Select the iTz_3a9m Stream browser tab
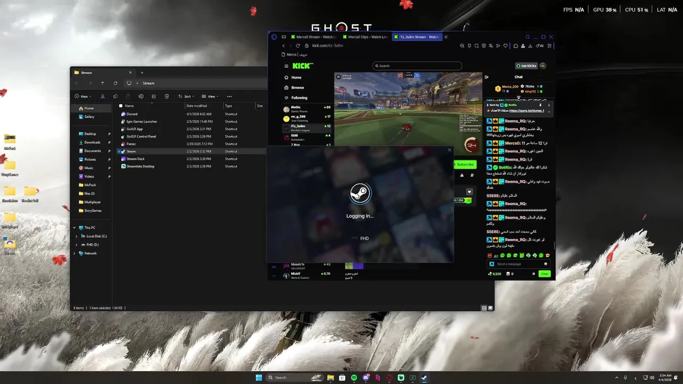Viewport: 683px width, 384px height. (x=417, y=37)
